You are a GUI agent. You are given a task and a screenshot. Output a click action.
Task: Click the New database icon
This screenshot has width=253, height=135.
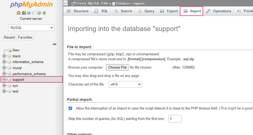click(x=10, y=50)
